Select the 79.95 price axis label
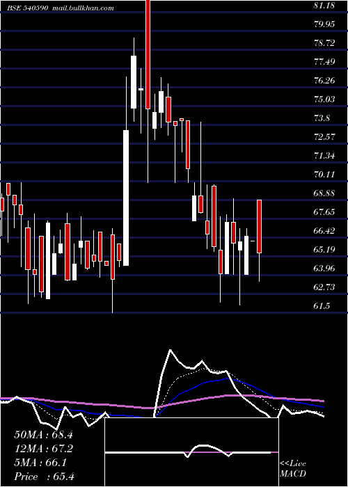The width and height of the screenshot is (348, 487). [x=324, y=24]
